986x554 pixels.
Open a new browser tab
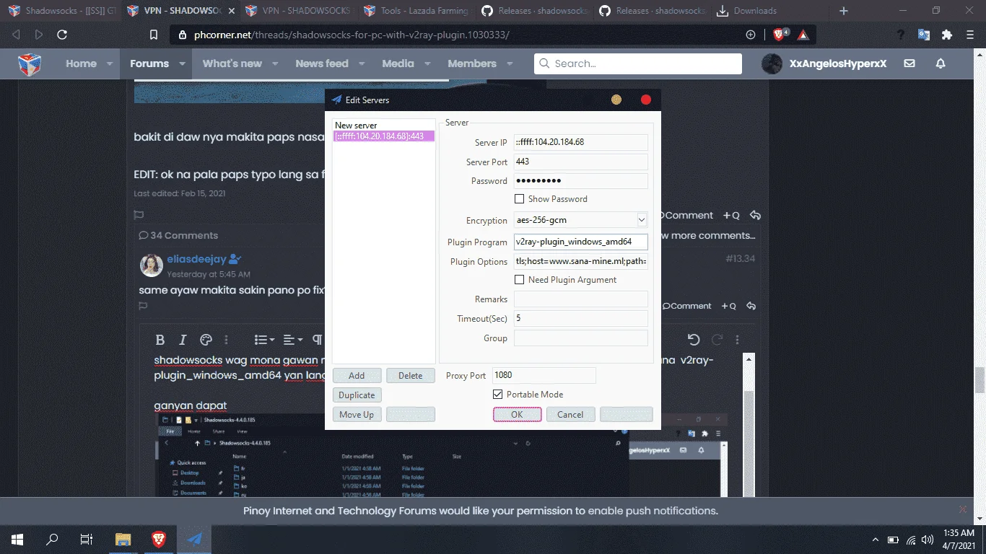point(844,11)
